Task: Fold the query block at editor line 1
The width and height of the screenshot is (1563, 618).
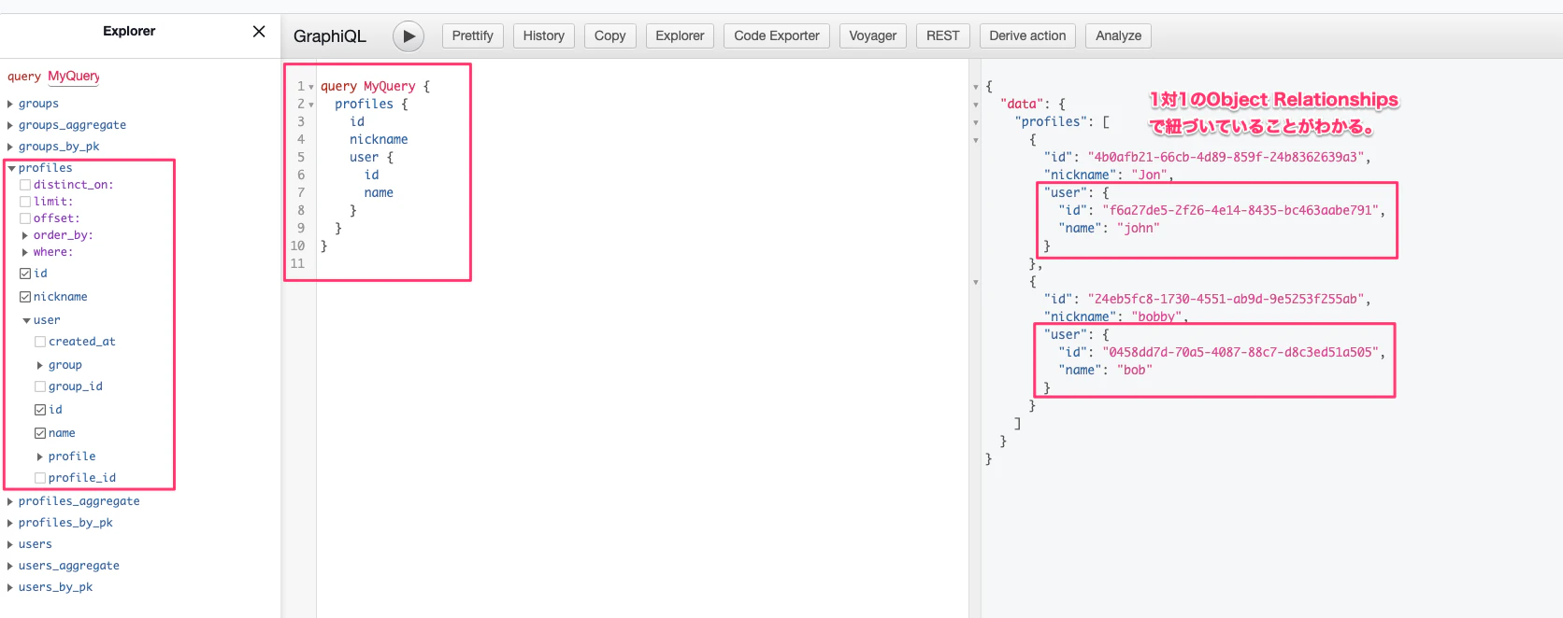Action: (x=311, y=87)
